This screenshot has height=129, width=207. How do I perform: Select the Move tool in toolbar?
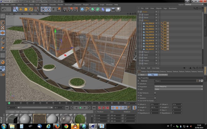click(x=21, y=9)
